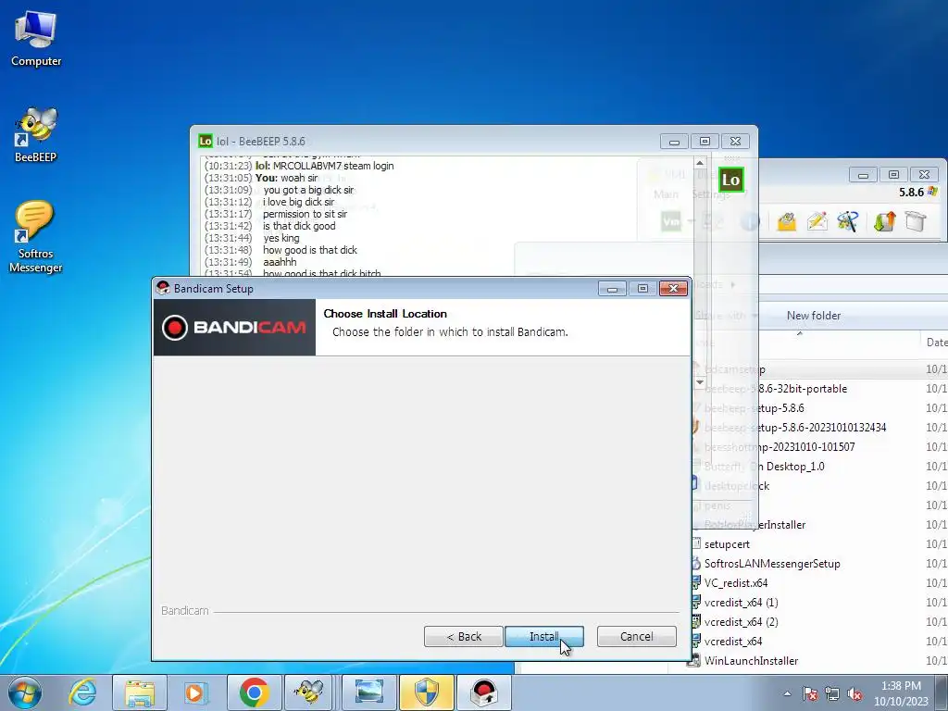
Task: Open BeeBEEP desktop shortcut
Action: (36, 135)
